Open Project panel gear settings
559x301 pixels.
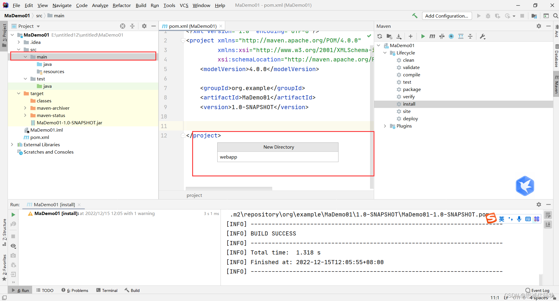[144, 26]
